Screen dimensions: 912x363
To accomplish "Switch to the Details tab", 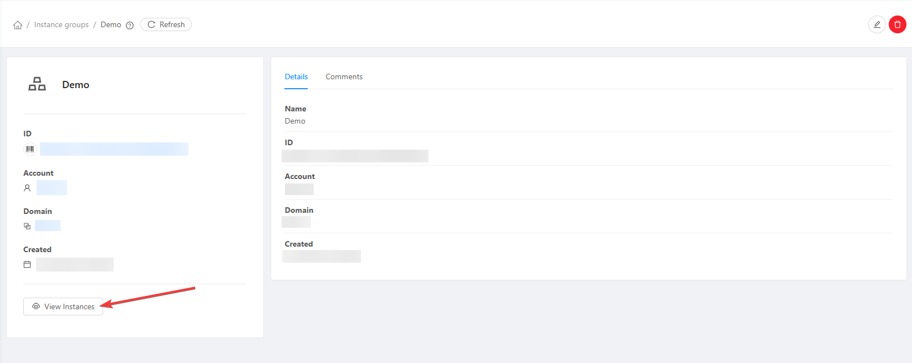I will point(296,77).
